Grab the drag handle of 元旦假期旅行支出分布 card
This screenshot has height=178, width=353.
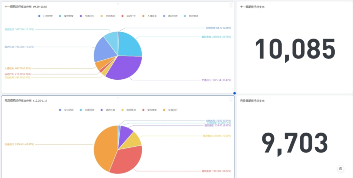(x=118, y=97)
